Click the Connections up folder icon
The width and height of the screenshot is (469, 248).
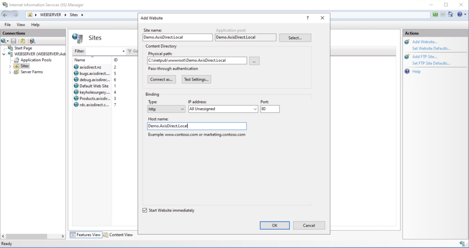pos(23,41)
